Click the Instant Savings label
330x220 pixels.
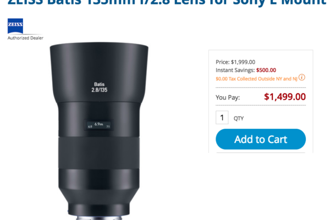click(235, 70)
